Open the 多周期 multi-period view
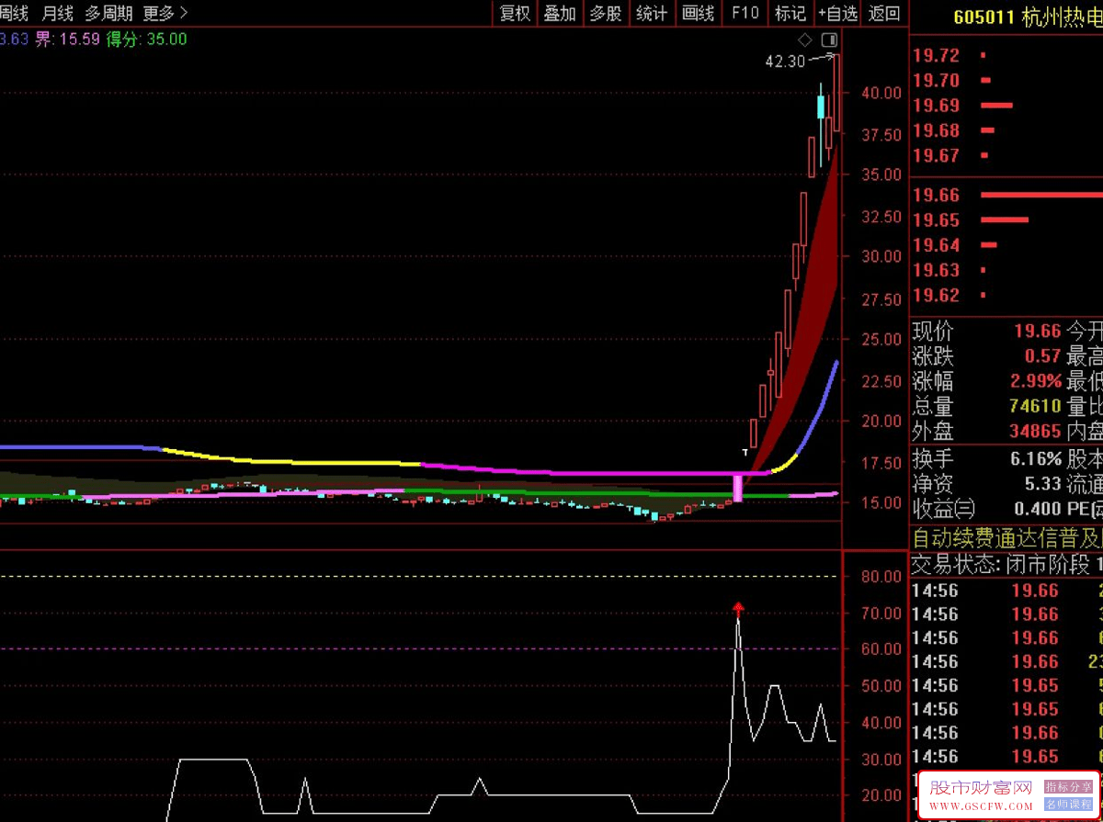This screenshot has height=822, width=1103. 108,13
